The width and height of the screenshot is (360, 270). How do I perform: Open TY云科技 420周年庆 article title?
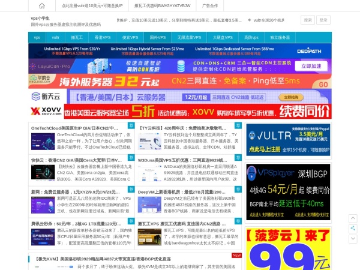tap(182, 128)
